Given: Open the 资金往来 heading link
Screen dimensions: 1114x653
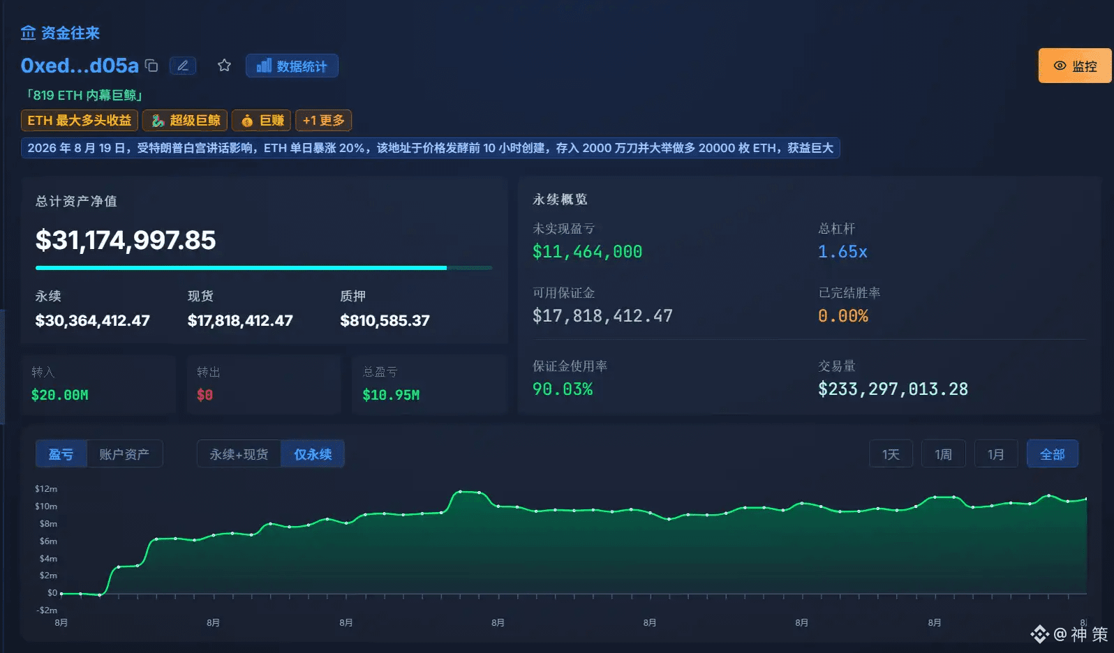Looking at the screenshot, I should pyautogui.click(x=70, y=33).
